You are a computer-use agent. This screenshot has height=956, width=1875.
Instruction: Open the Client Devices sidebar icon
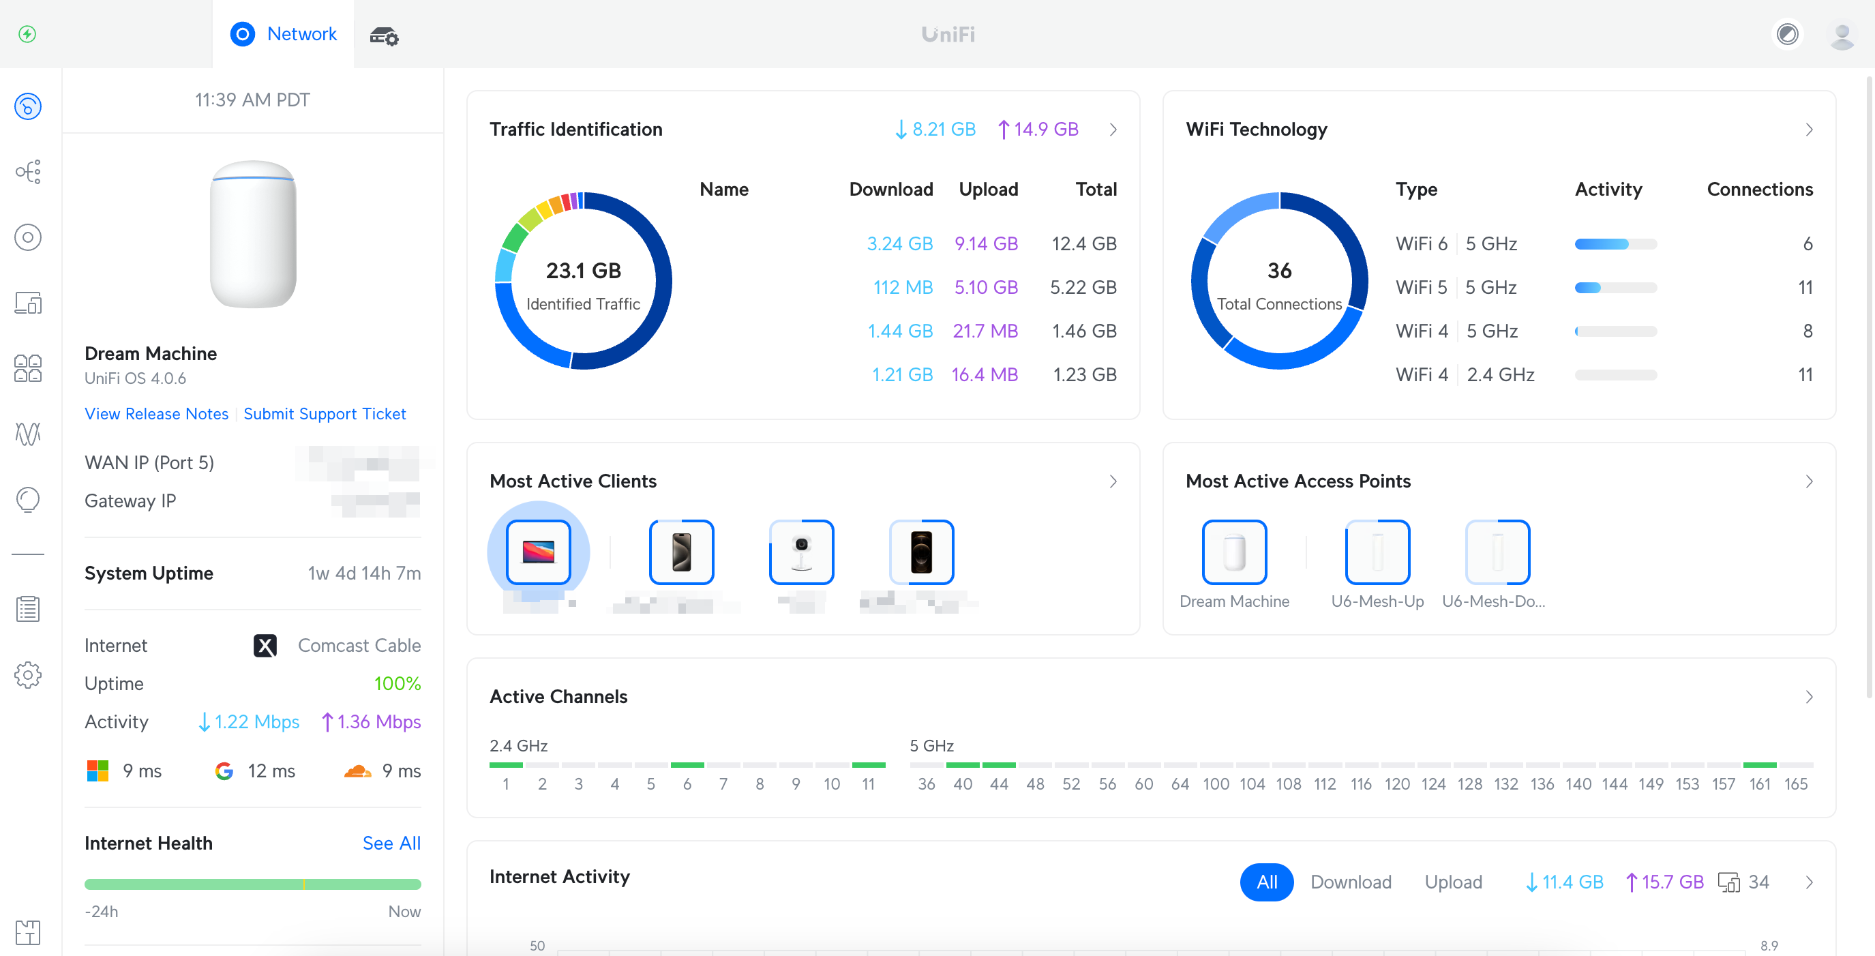[x=28, y=303]
